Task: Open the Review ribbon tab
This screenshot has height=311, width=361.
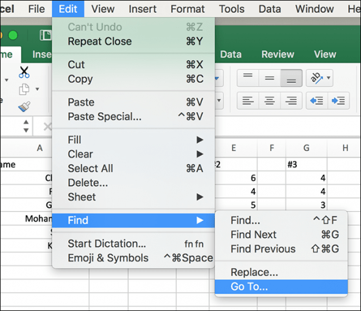Action: click(278, 54)
